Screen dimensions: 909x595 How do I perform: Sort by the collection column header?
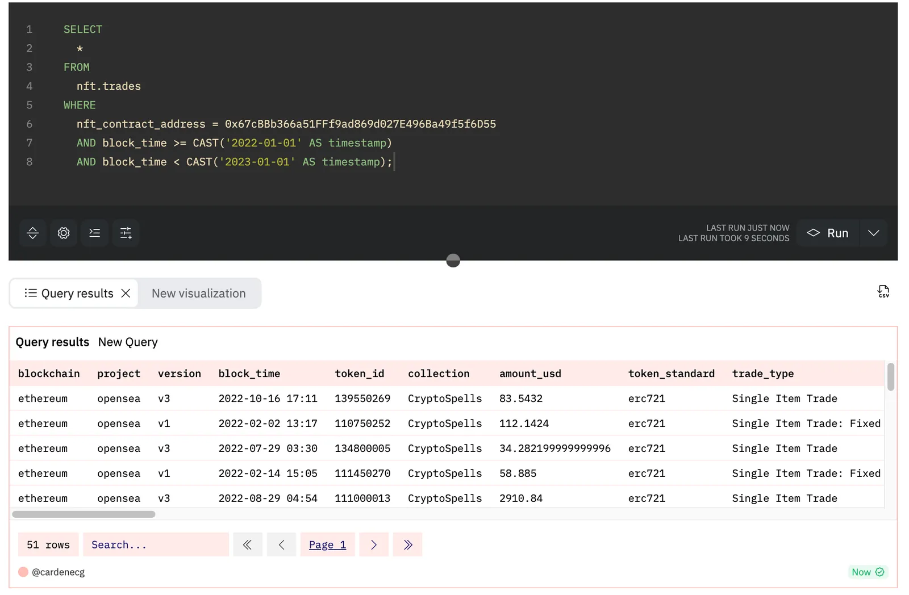point(439,374)
